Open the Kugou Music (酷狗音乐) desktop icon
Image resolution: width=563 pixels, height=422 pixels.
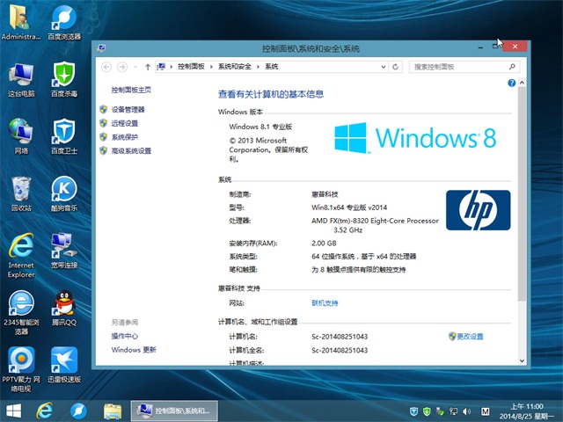64,193
